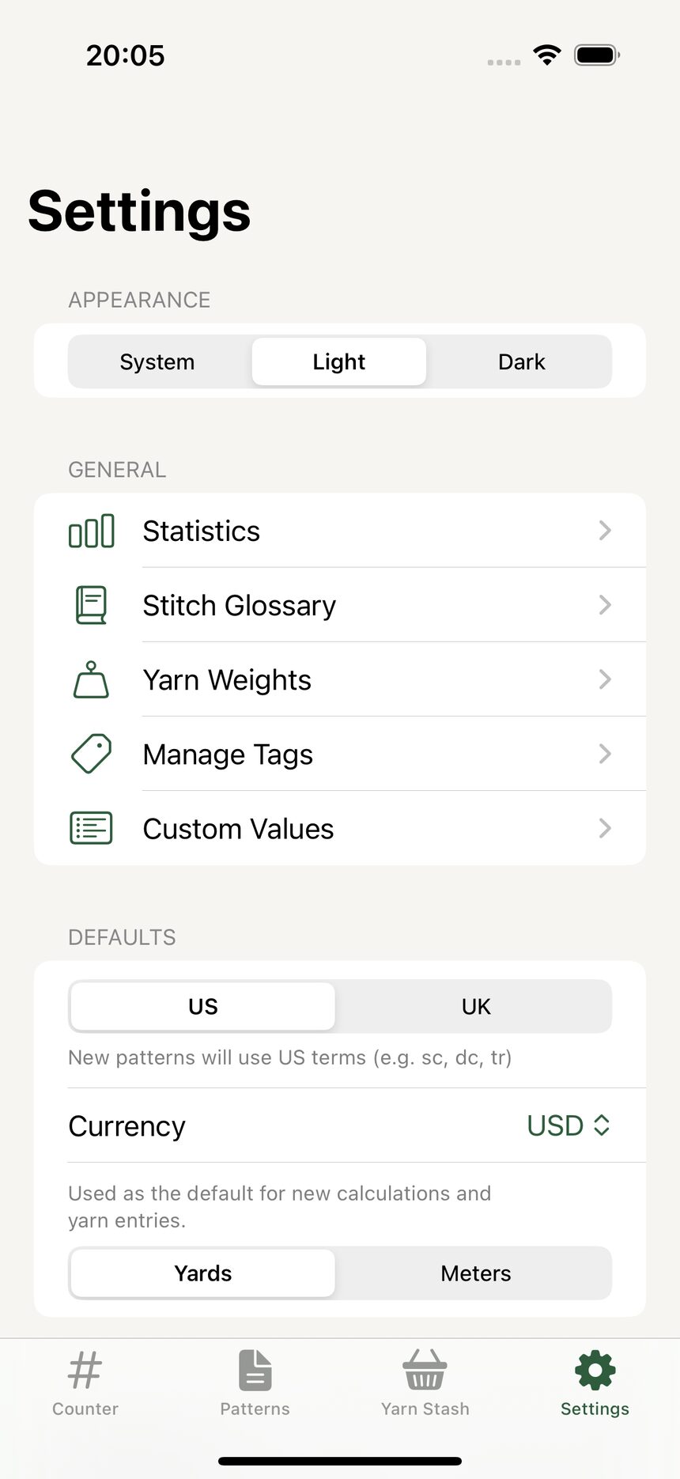680x1479 pixels.
Task: Choose UK crochet terms
Action: (475, 1006)
